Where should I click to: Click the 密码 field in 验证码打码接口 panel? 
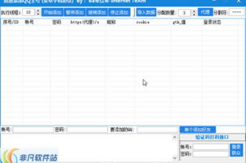pos(210,154)
